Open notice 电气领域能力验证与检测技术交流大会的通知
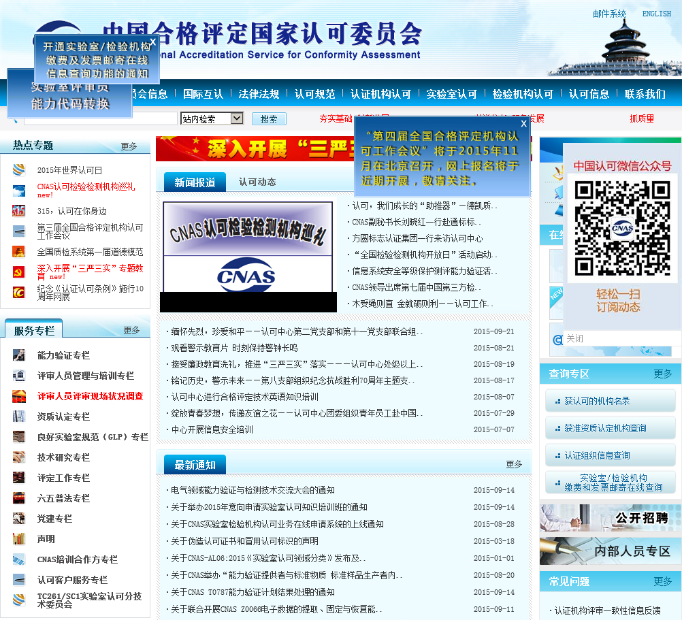 [253, 490]
